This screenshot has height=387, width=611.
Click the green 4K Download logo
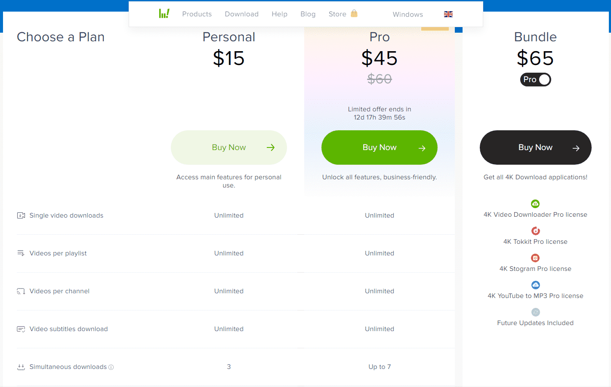pos(164,14)
